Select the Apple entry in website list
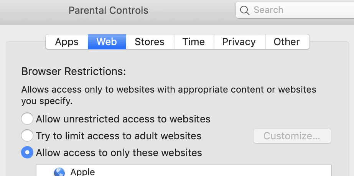354x176 pixels. [x=82, y=172]
